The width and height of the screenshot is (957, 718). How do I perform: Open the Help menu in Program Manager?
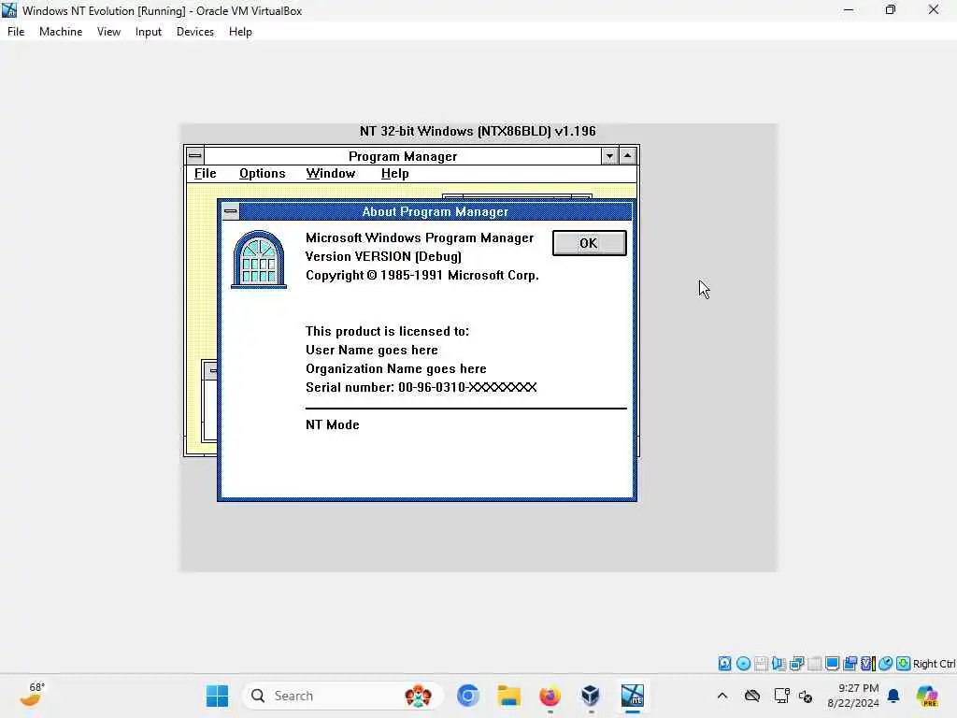(x=395, y=173)
